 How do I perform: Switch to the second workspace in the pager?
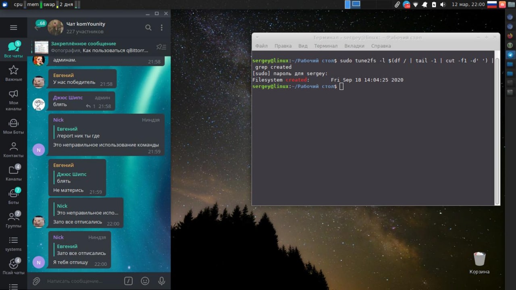pos(356,4)
